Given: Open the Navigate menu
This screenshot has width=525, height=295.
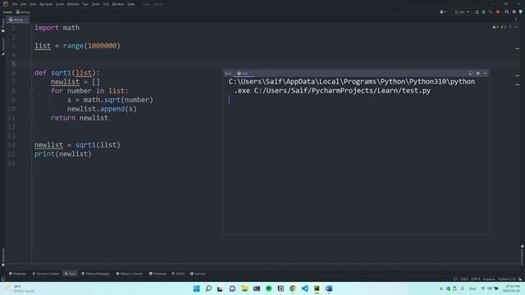Looking at the screenshot, I should pos(46,4).
